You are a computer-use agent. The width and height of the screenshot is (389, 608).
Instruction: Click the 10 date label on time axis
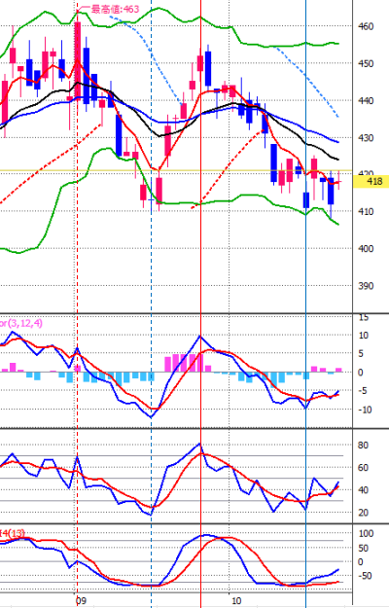point(236,601)
